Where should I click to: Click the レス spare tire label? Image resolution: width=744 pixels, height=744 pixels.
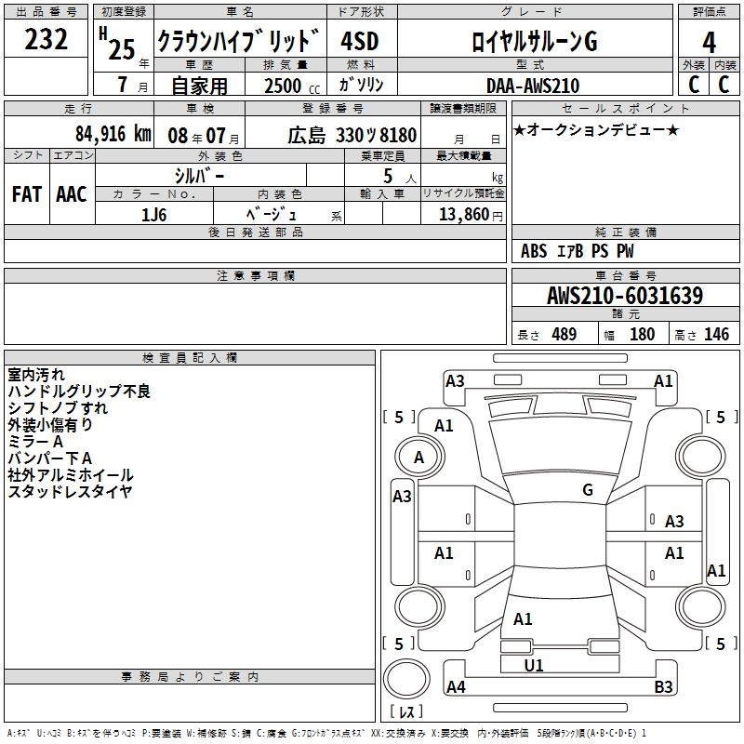(405, 712)
